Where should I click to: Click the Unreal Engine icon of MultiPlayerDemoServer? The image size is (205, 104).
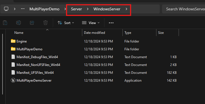point(13,80)
